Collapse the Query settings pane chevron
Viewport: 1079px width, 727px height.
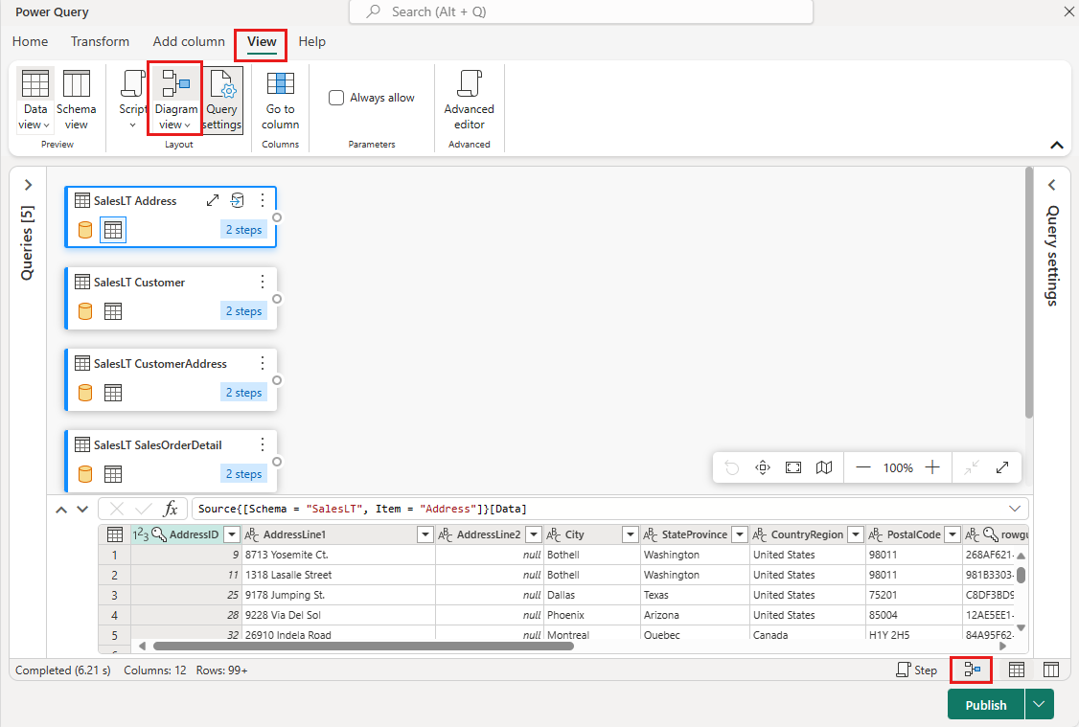click(x=1051, y=185)
